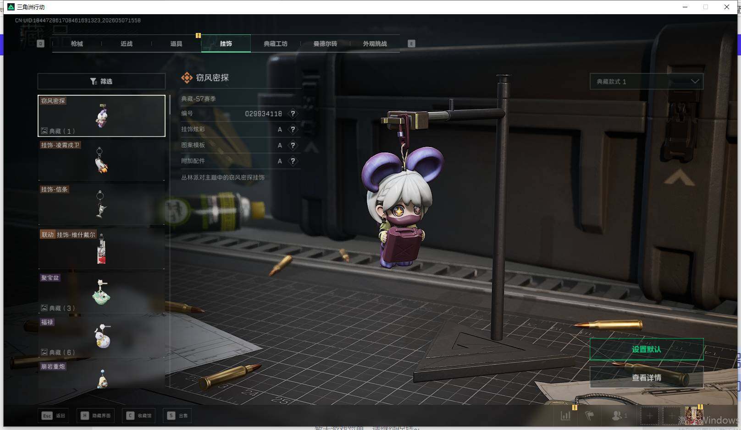Select the 挂饰 (Charms) tab

click(x=226, y=44)
